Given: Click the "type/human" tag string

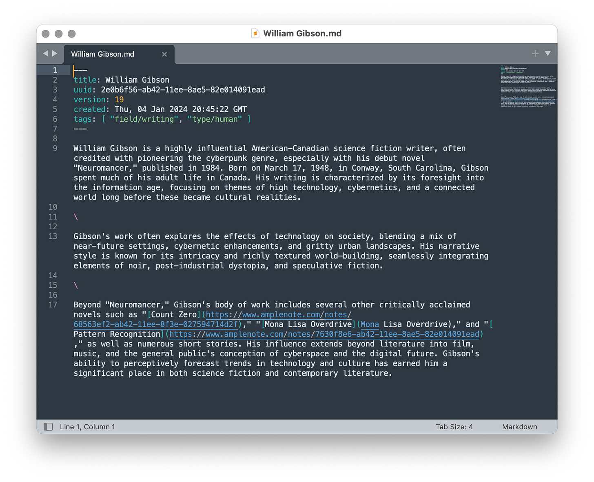Looking at the screenshot, I should point(215,119).
